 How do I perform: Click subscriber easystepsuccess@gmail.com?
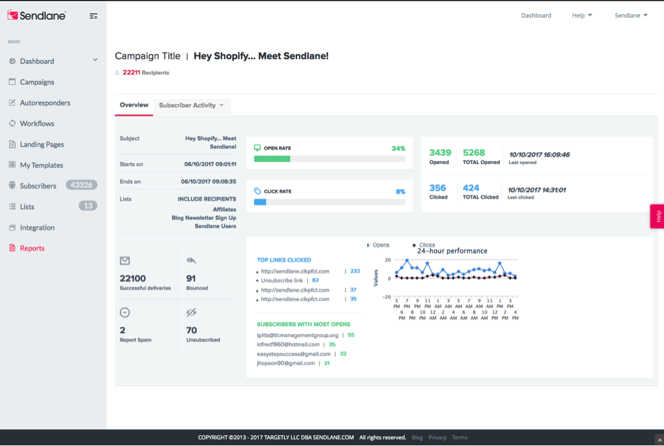(x=294, y=353)
